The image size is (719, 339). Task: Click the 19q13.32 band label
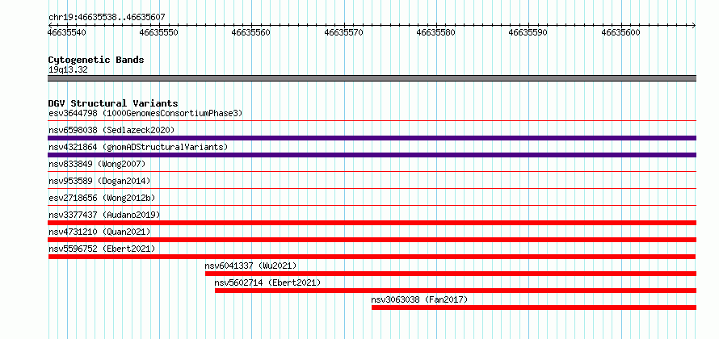pos(68,70)
